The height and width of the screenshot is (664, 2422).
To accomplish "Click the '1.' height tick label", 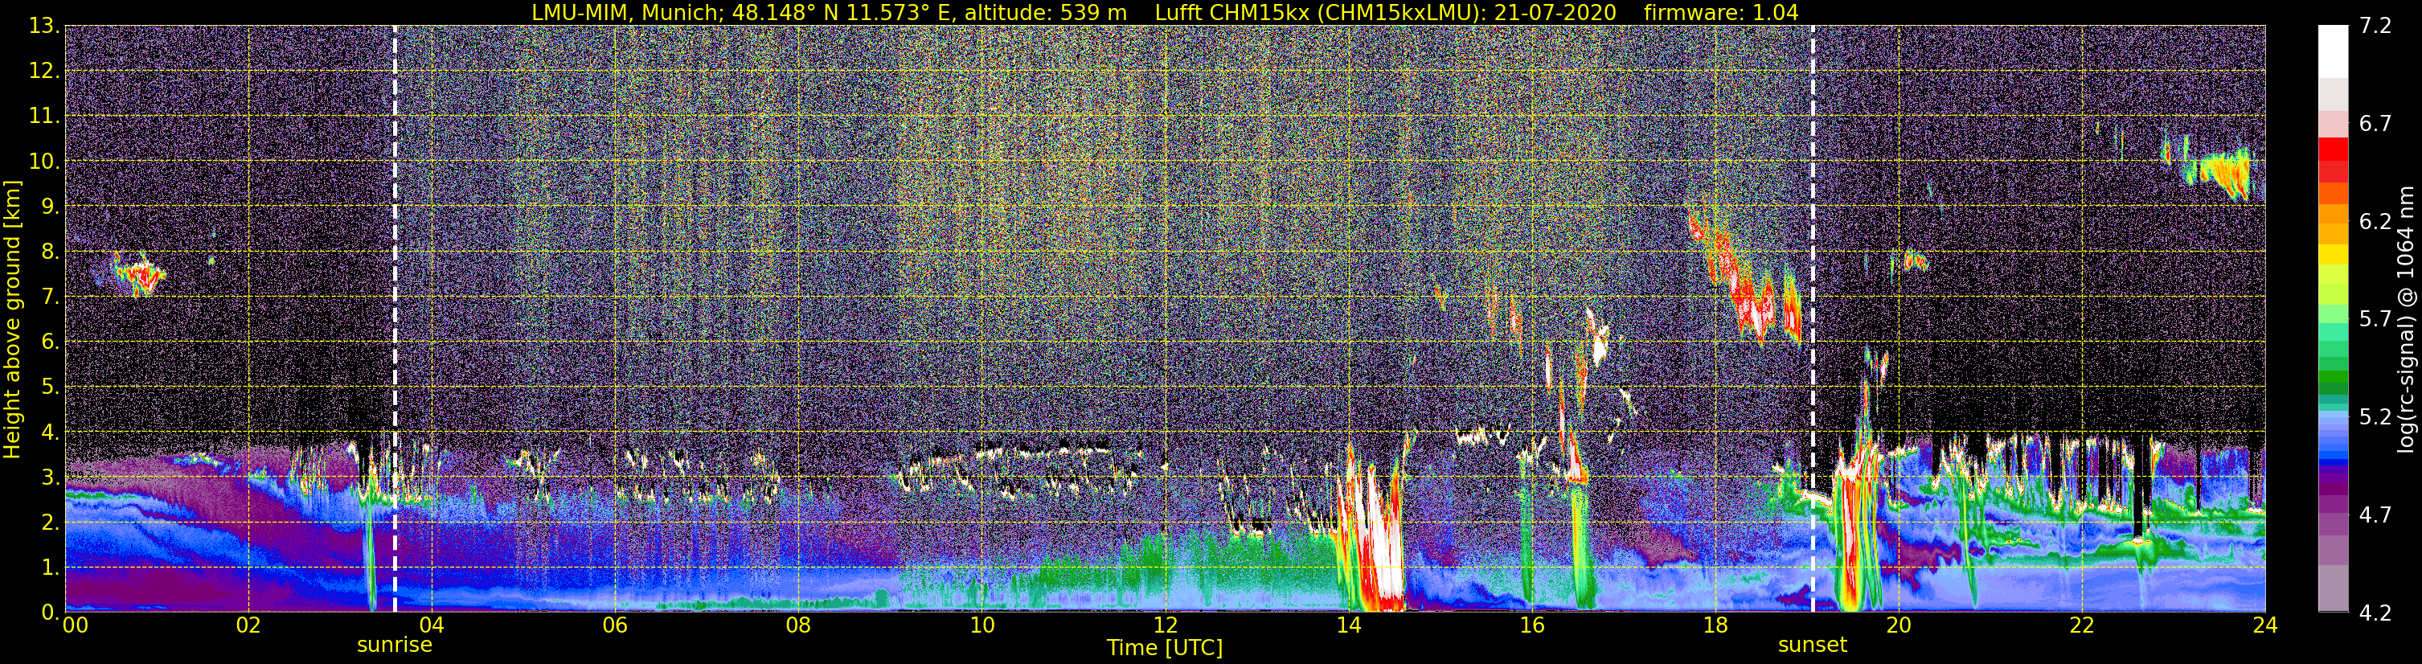I will [50, 567].
